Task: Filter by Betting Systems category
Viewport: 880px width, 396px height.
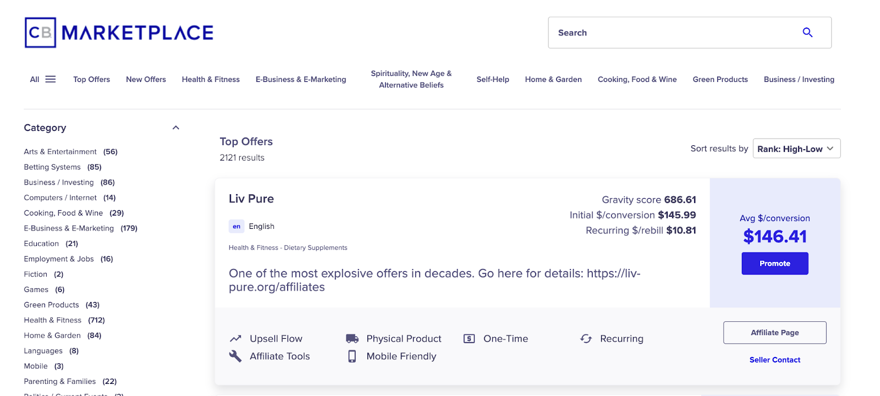Action: [52, 167]
